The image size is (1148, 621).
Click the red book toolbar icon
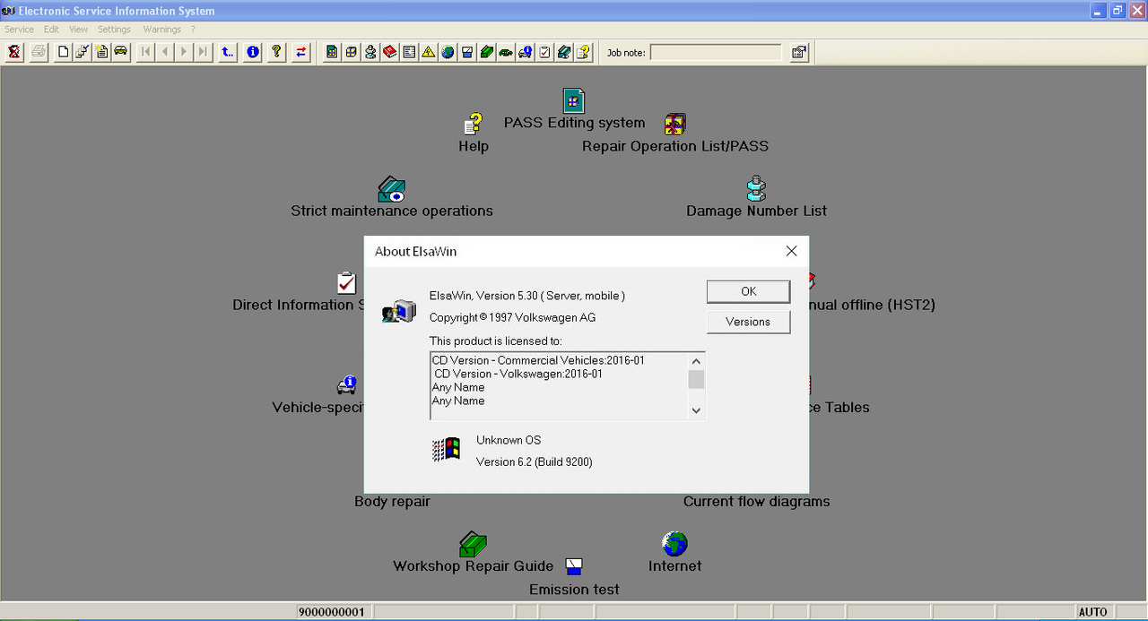pos(389,52)
